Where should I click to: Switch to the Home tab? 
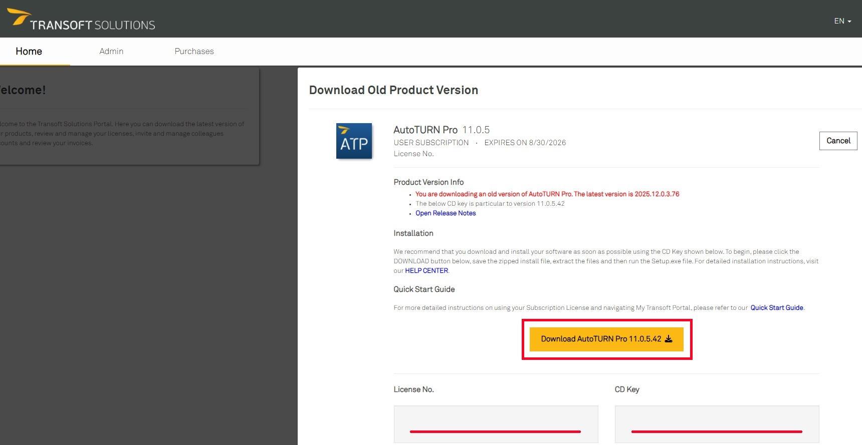tap(29, 51)
